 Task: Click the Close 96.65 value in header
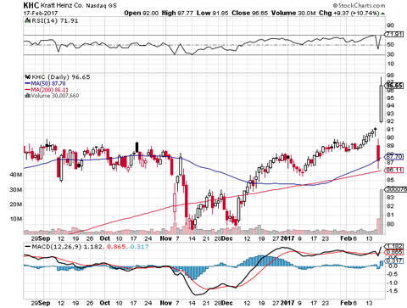250,13
